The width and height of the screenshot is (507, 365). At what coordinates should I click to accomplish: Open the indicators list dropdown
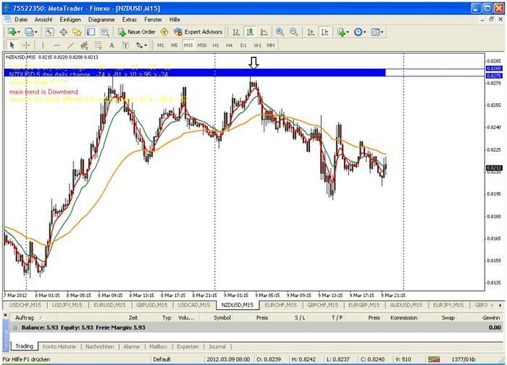tap(342, 32)
